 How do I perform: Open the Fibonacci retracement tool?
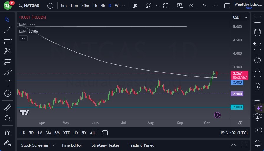point(8,41)
